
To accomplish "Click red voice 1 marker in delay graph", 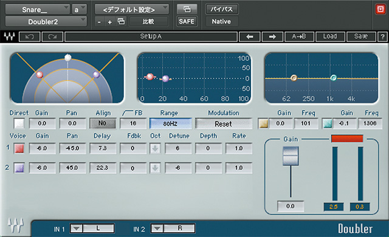I will [150, 77].
